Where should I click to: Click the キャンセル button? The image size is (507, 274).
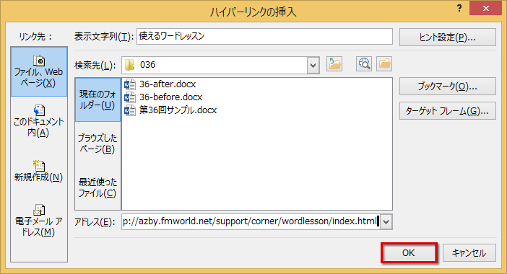click(469, 252)
